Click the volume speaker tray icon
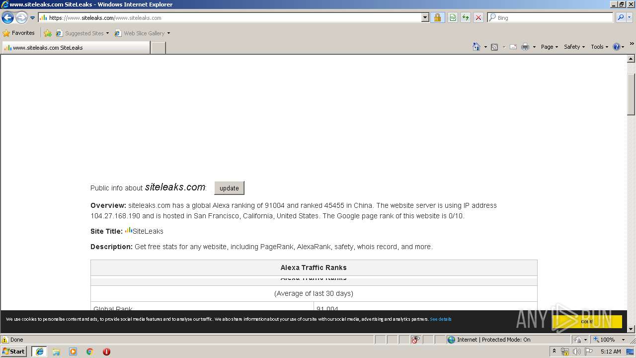Viewport: 636px width, 358px height. 577,352
